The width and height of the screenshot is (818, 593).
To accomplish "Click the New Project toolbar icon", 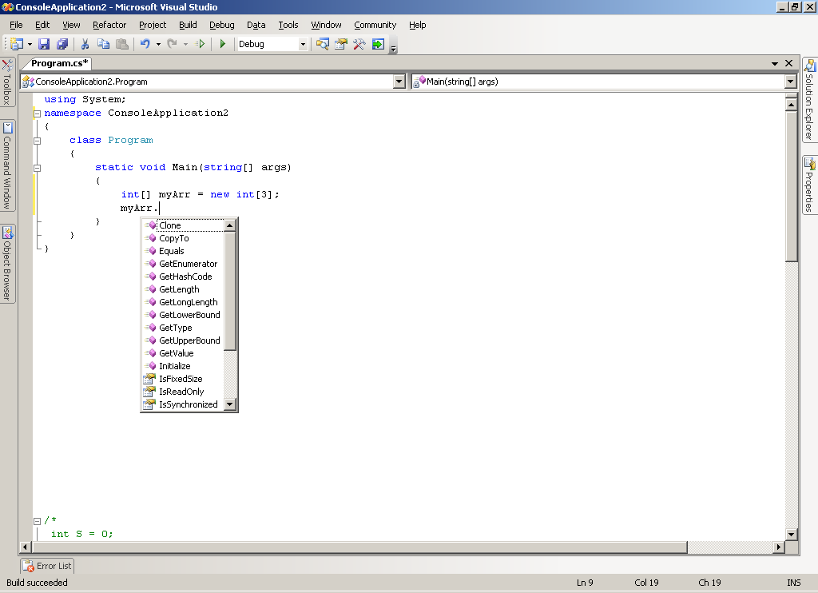I will click(x=17, y=45).
